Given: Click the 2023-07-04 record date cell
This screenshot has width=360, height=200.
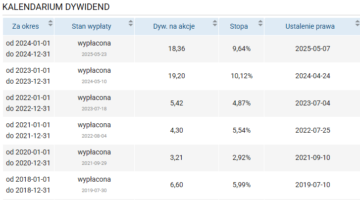Looking at the screenshot, I should (312, 103).
